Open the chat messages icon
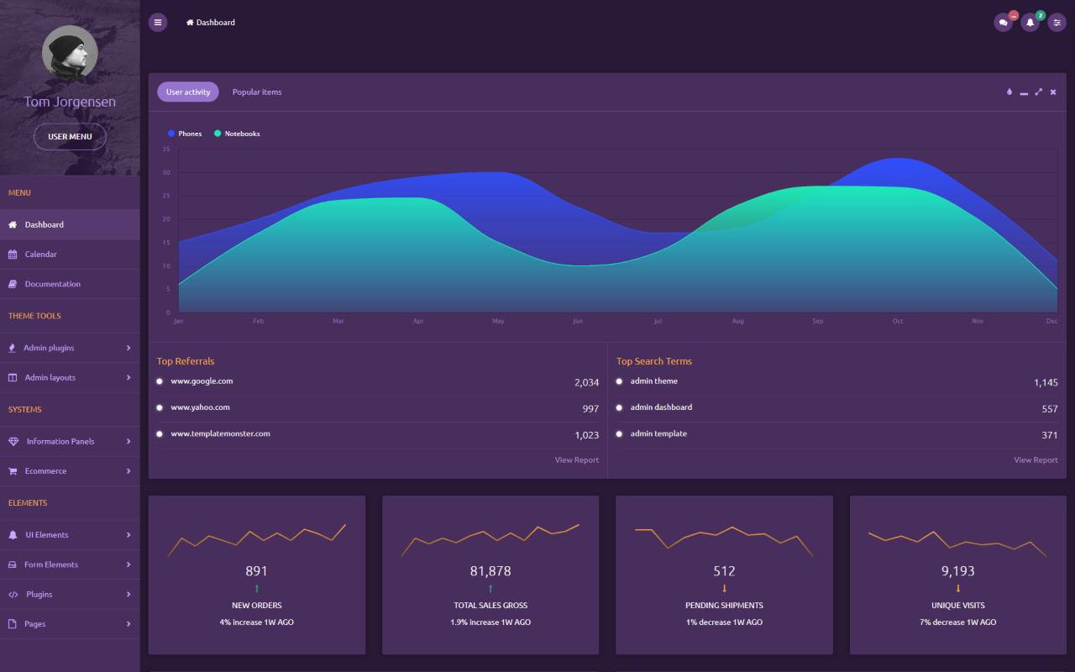This screenshot has width=1075, height=672. [1003, 23]
